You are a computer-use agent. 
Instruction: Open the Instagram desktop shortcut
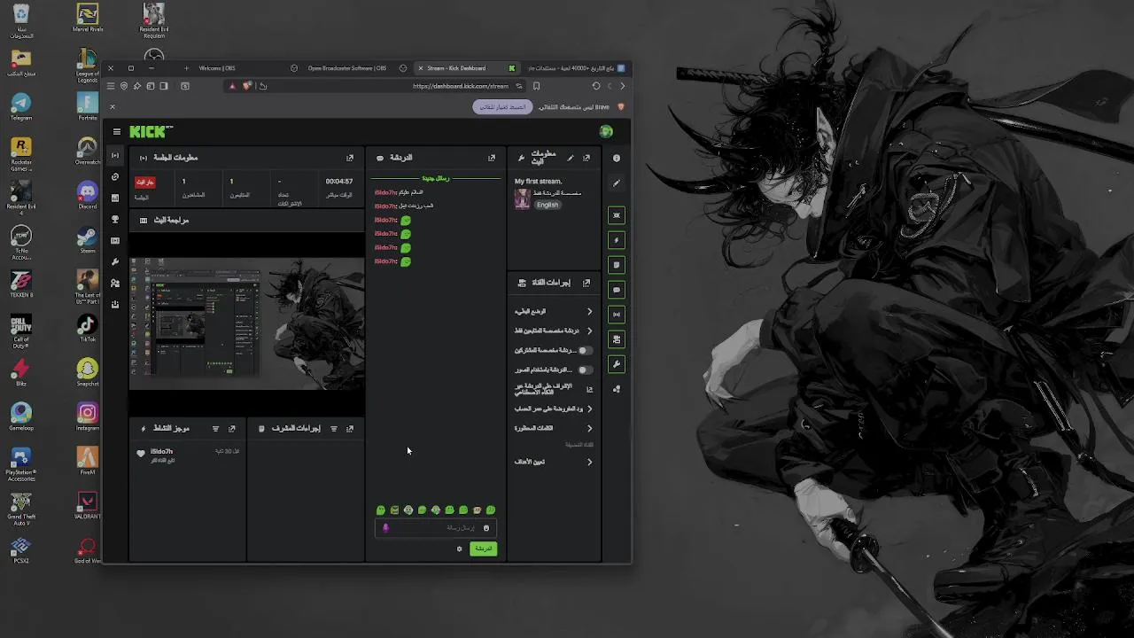87,416
